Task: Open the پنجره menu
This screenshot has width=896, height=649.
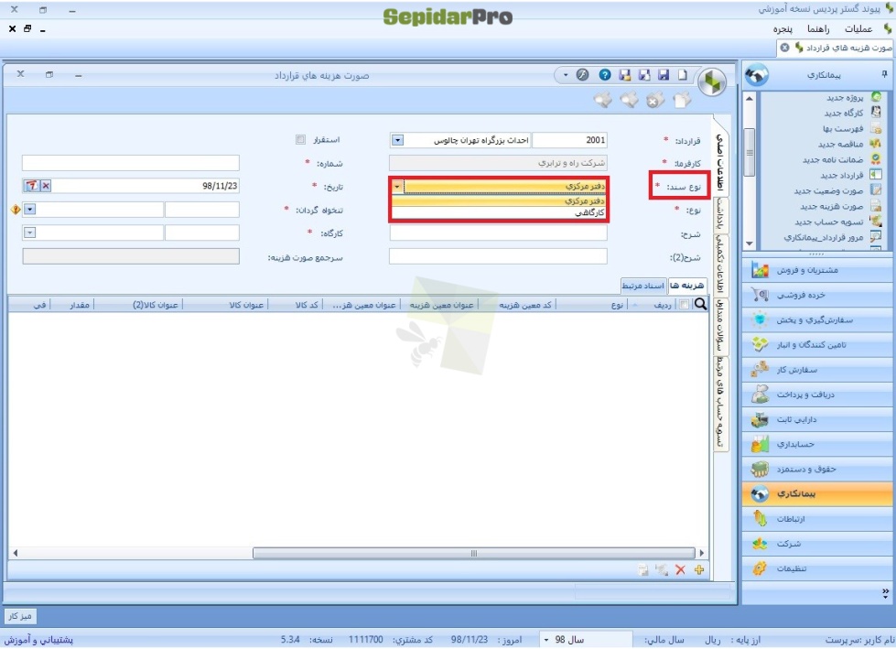Action: click(783, 28)
